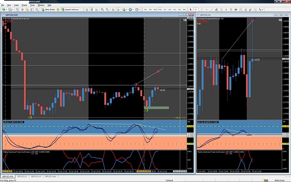Switch to the GBPUSD,Daily chart tab

tap(50, 176)
